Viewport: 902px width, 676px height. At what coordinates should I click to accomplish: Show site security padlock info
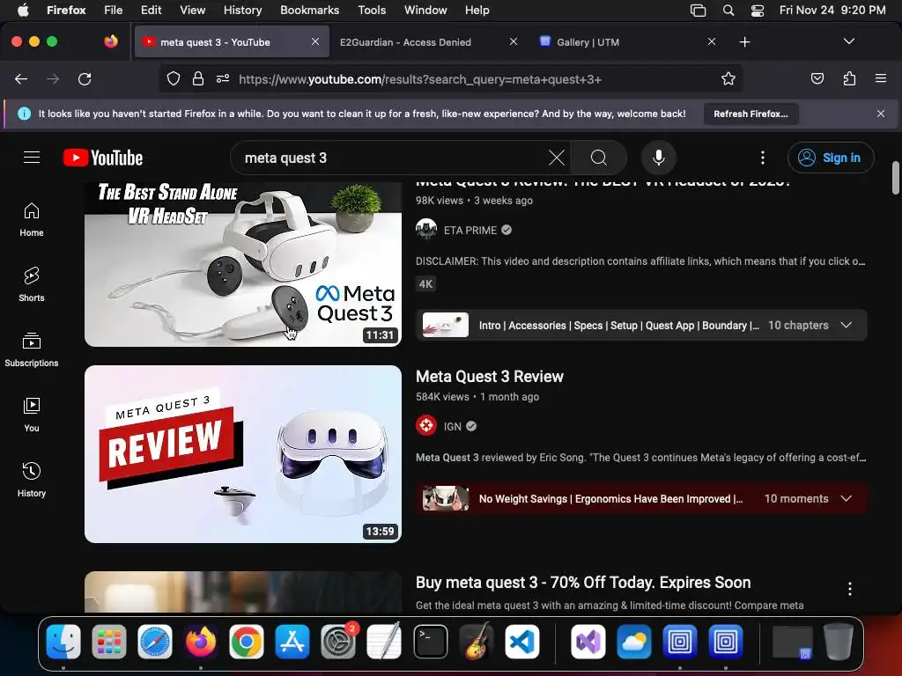tap(198, 79)
